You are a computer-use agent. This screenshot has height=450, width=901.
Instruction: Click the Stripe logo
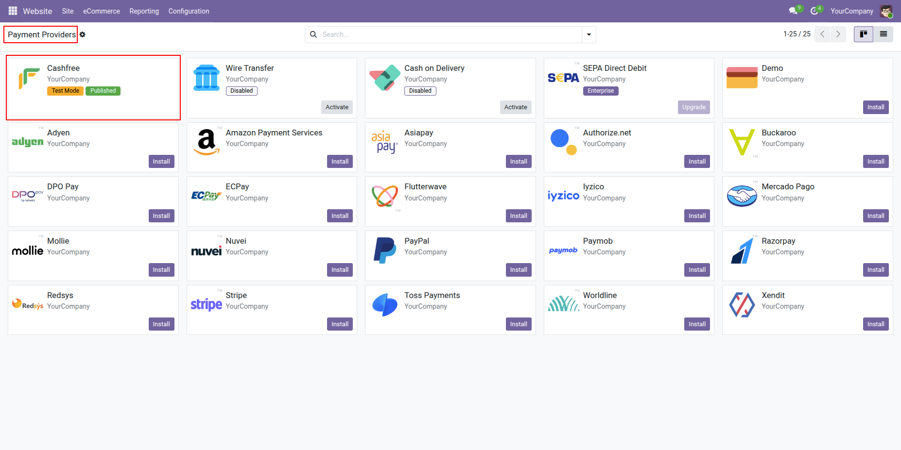[x=207, y=304]
